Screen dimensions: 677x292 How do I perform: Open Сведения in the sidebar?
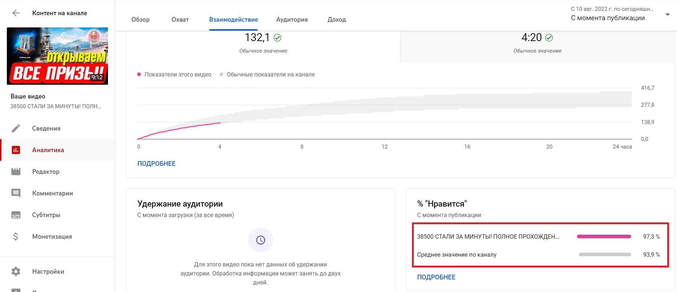click(x=57, y=128)
